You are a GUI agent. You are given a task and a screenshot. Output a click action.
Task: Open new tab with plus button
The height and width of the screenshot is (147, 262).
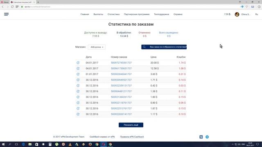(38, 2)
